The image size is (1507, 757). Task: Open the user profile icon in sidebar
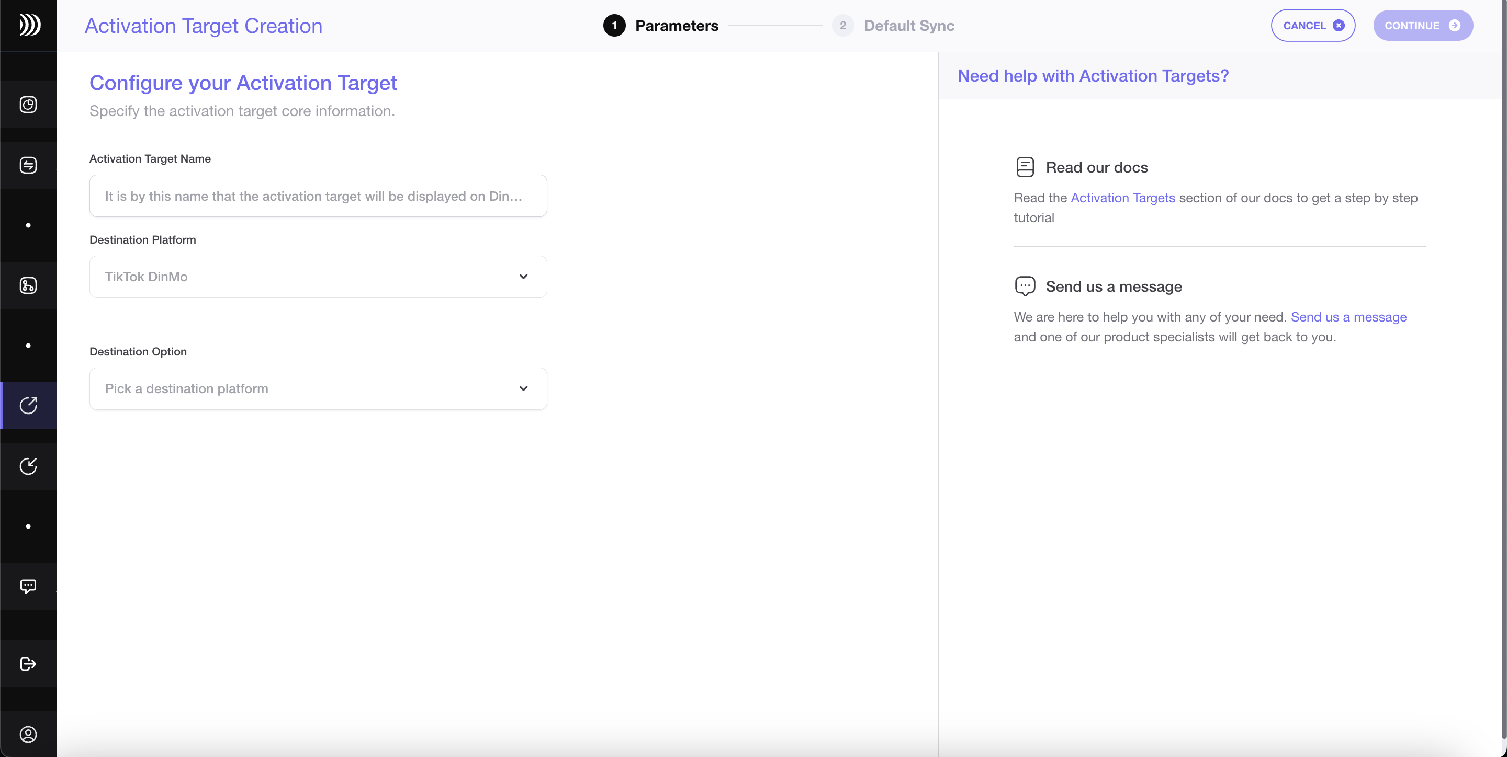pos(28,734)
